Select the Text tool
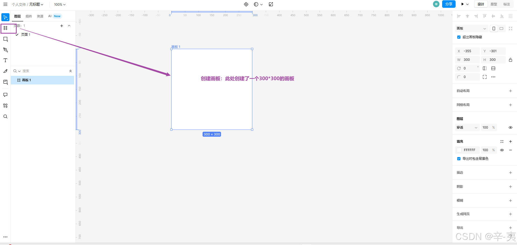 [x=5, y=60]
